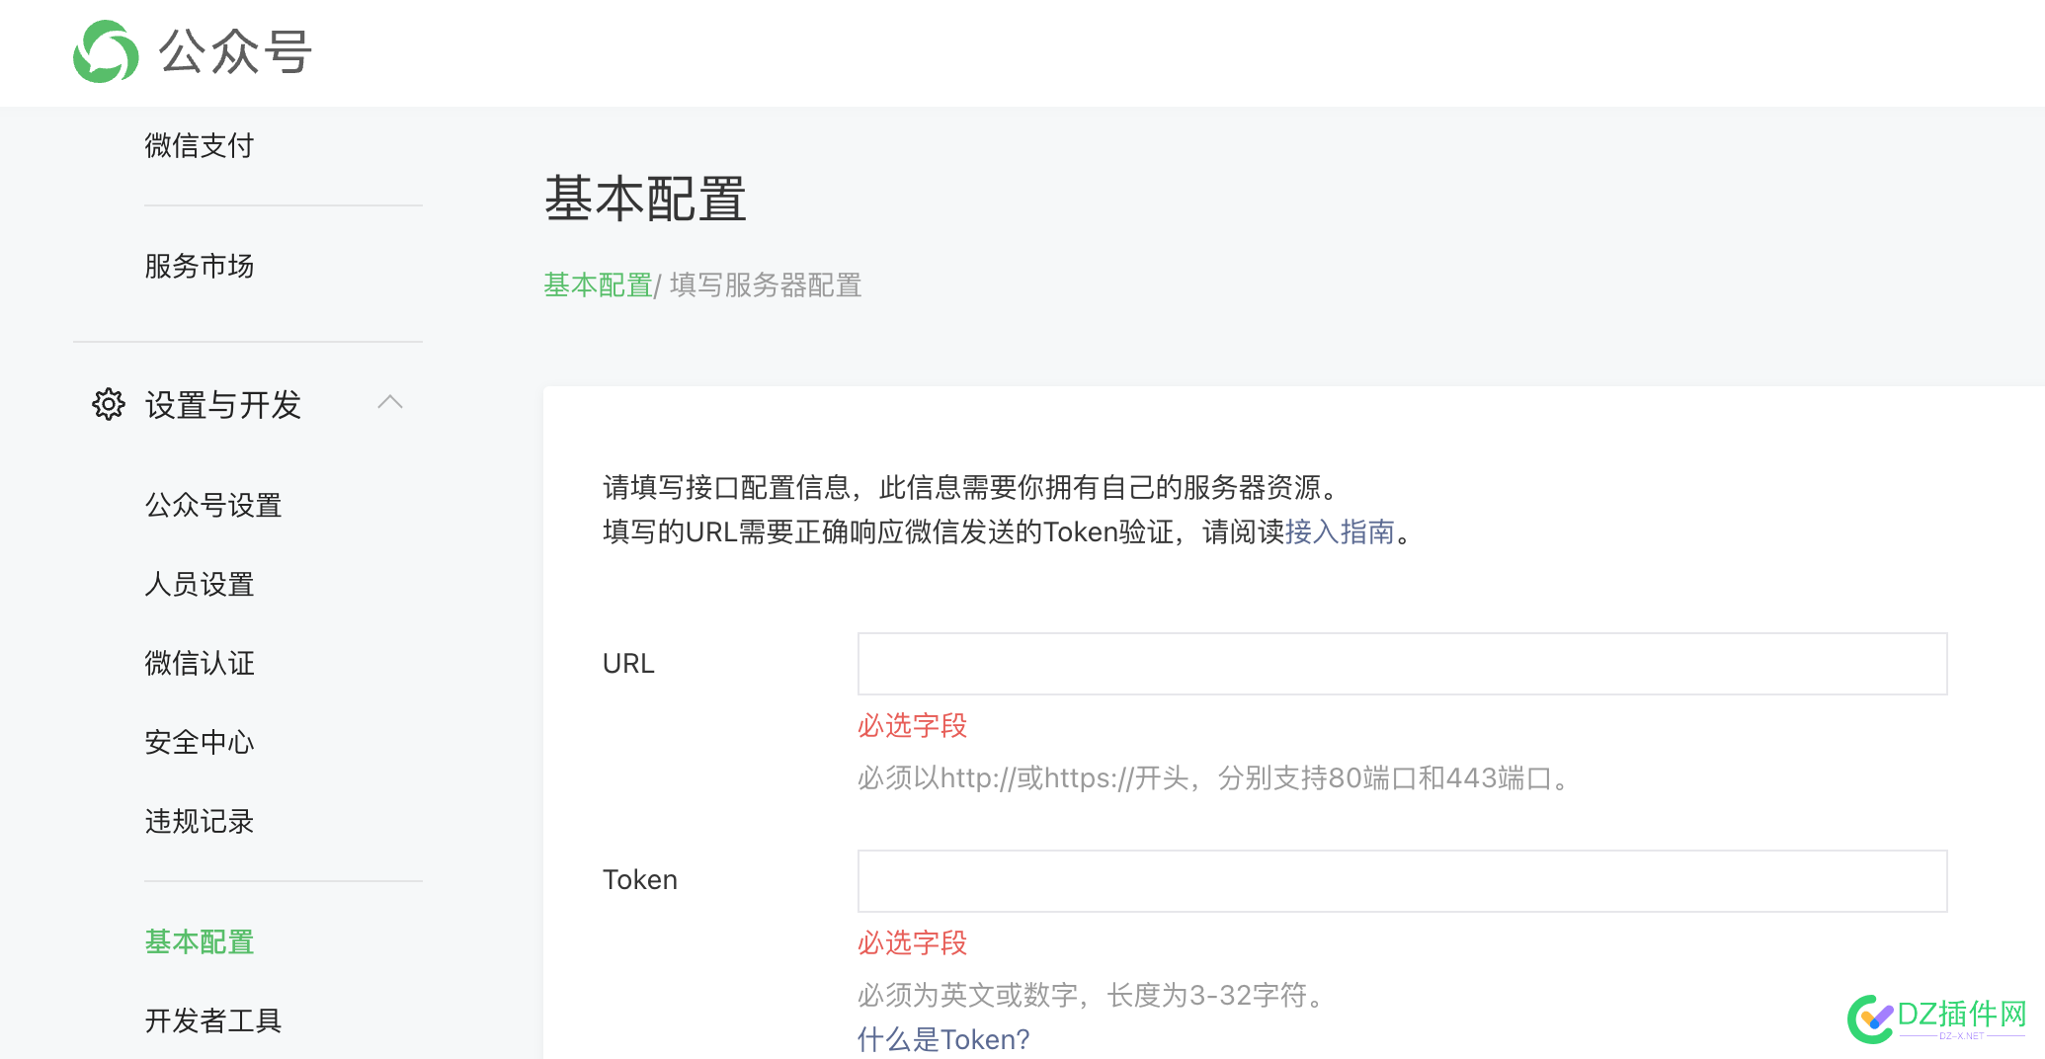Click the green WeChat Official Account logo
2045x1059 pixels.
point(106,51)
